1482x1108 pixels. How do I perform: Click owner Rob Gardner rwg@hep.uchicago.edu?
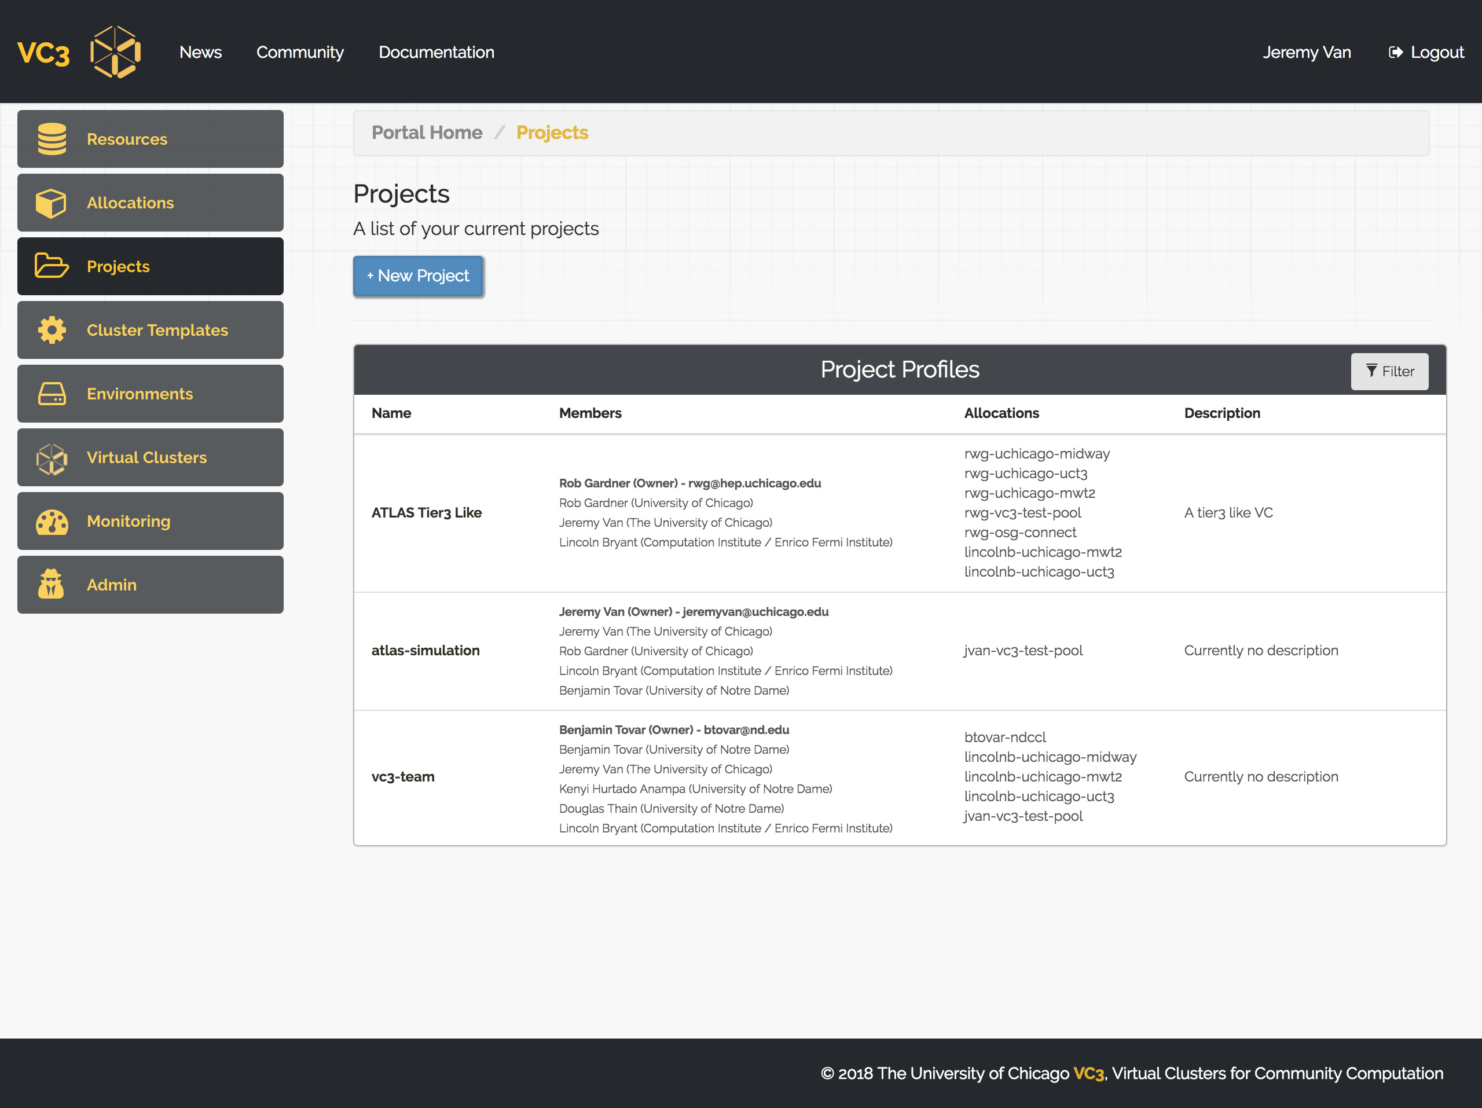(690, 483)
